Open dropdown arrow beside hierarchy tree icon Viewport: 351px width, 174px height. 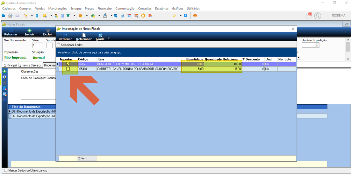click(32, 16)
